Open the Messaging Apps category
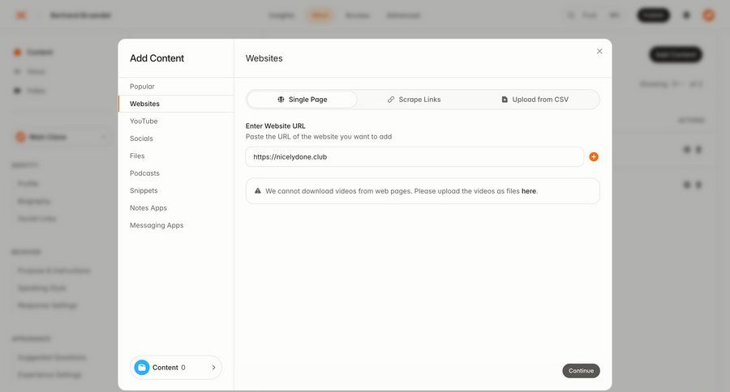Image resolution: width=730 pixels, height=392 pixels. 176,225
